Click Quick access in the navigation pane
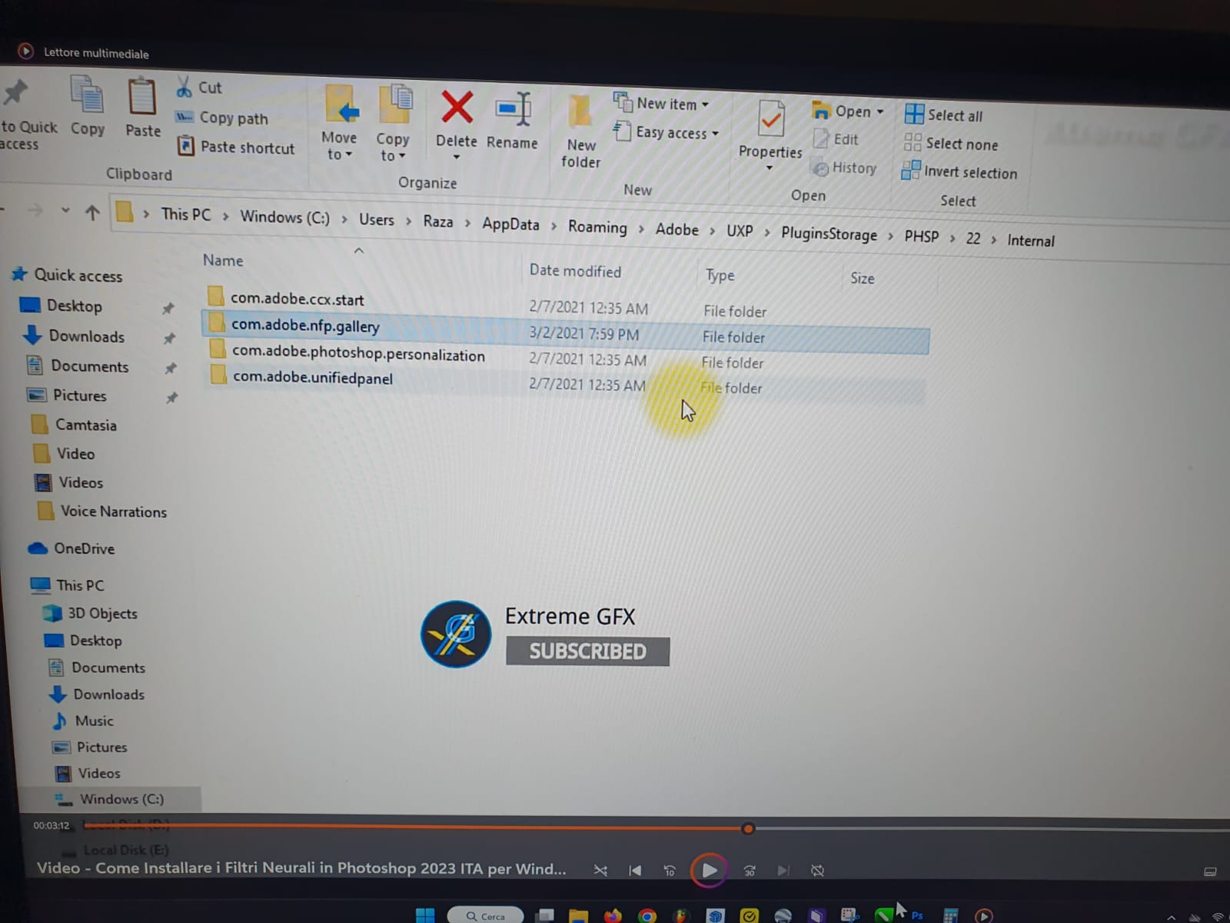 (x=68, y=275)
